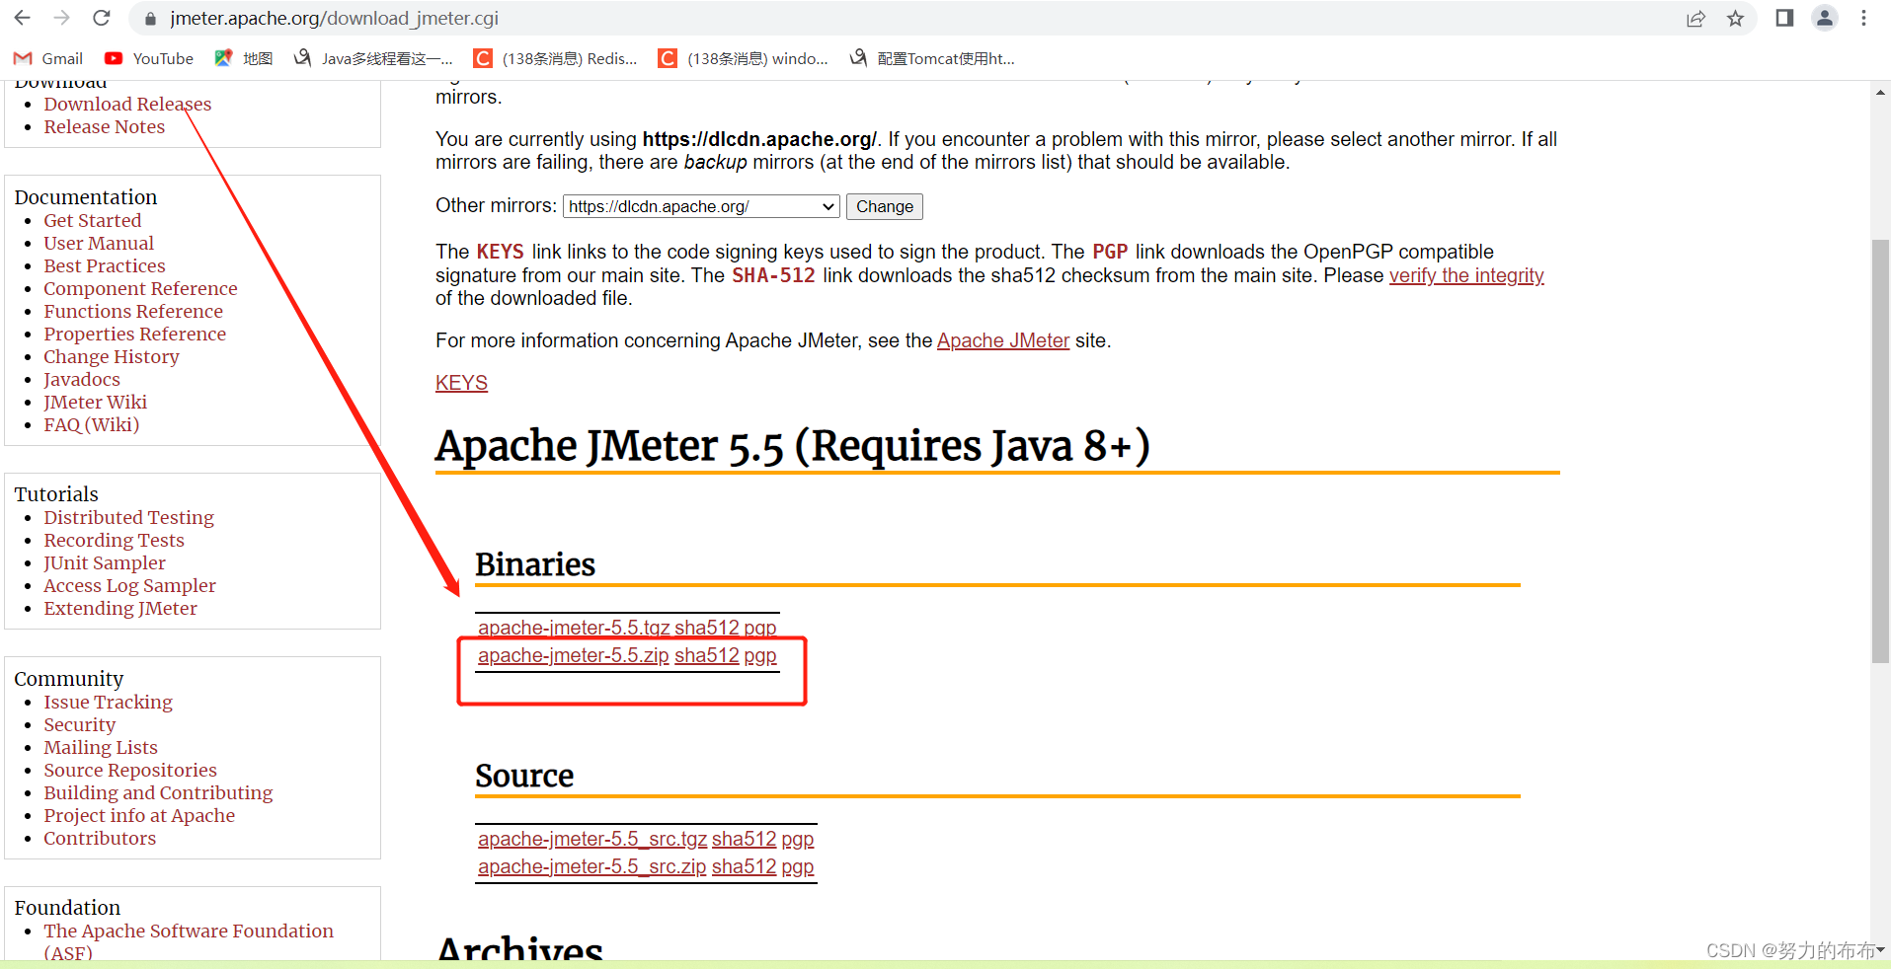
Task: Open pgp signature for binary zip
Action: click(x=760, y=655)
